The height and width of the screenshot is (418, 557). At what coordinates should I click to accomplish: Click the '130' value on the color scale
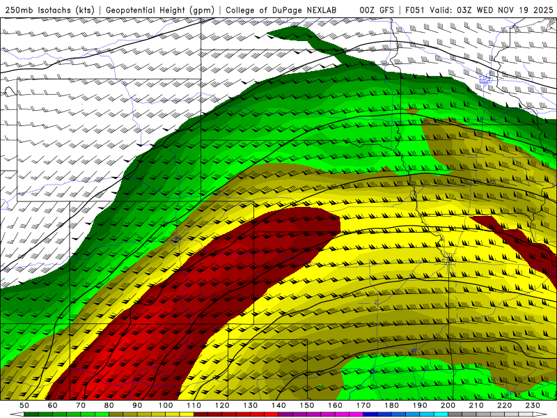251,405
